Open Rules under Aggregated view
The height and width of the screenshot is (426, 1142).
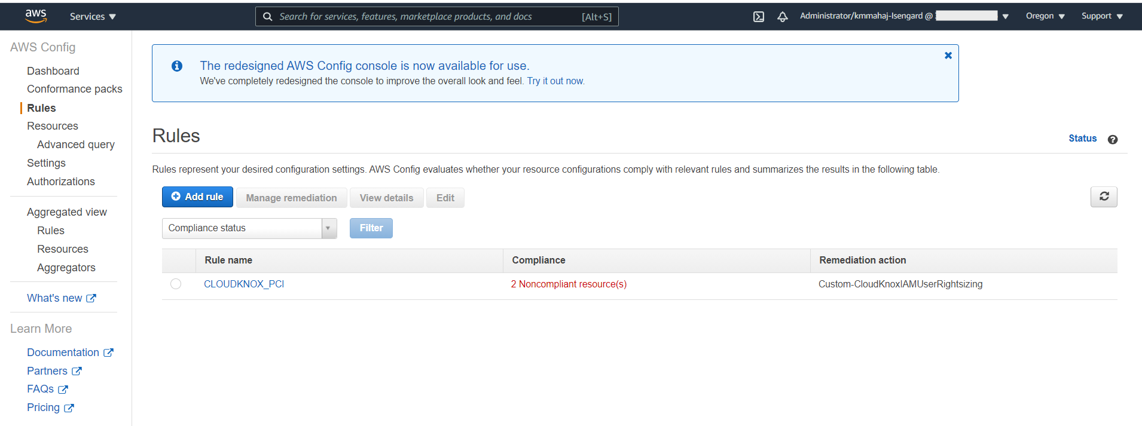click(x=50, y=231)
